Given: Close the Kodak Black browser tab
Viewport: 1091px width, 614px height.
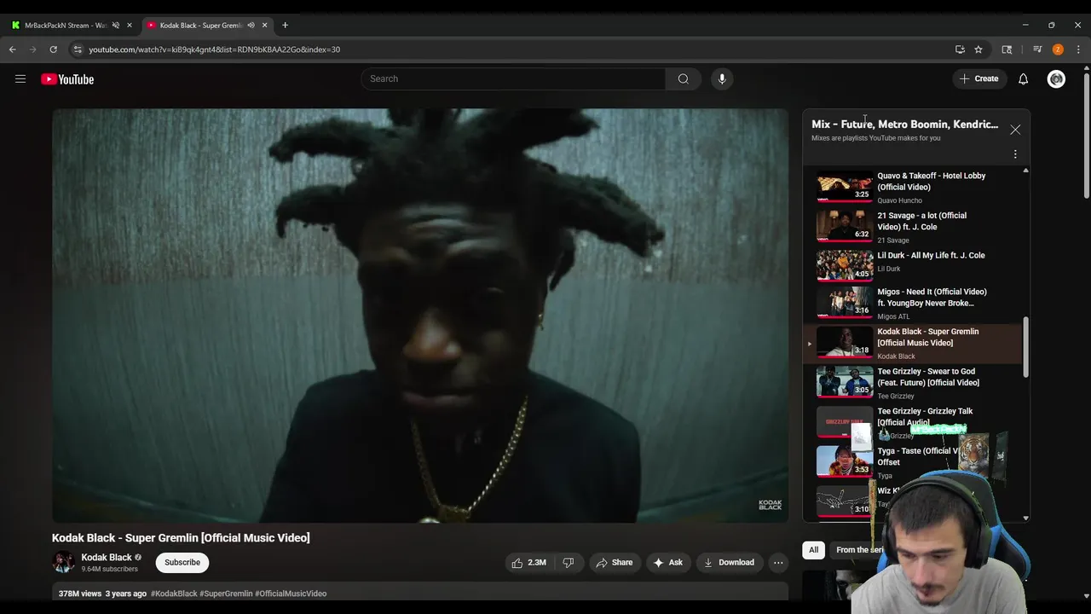Looking at the screenshot, I should click(x=264, y=25).
